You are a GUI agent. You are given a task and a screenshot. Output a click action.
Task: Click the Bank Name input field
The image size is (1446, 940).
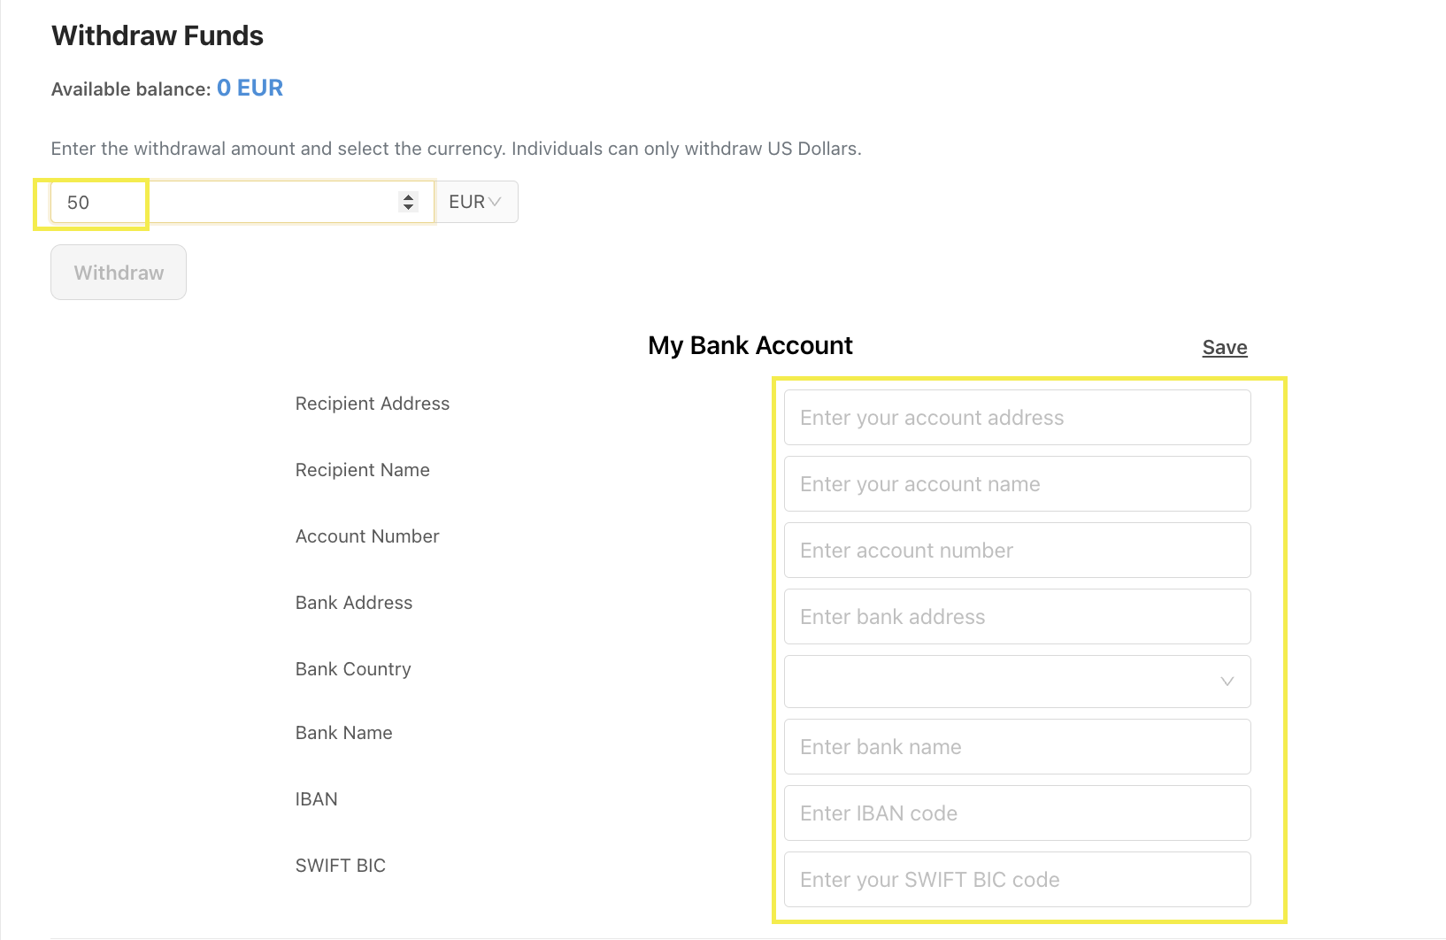pyautogui.click(x=1017, y=747)
